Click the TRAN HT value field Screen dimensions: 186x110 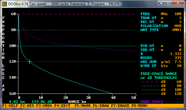180,18
